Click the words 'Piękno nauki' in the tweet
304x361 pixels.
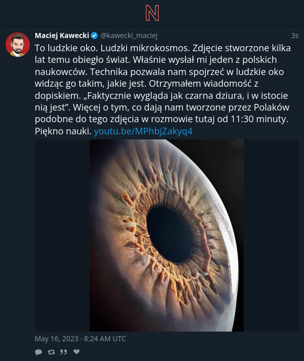62,131
